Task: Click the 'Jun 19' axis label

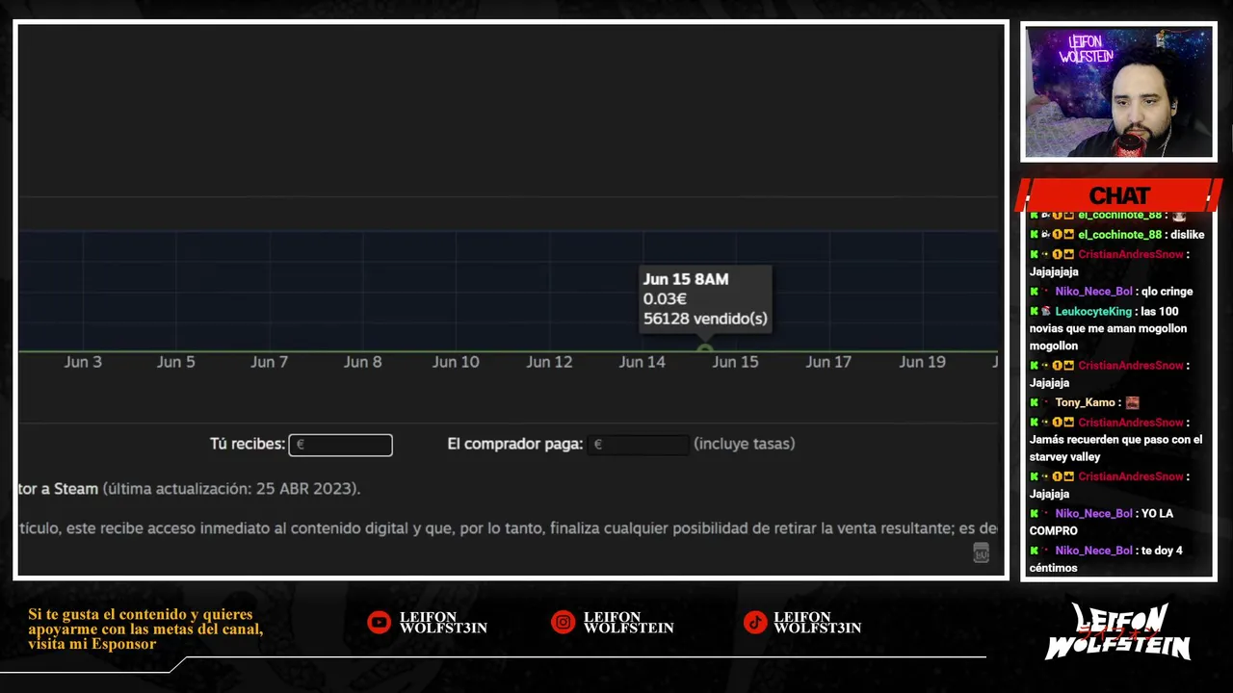Action: pos(922,362)
